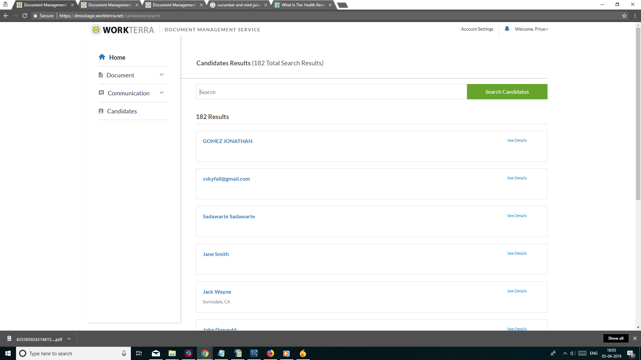
Task: Open the new tab button
Action: [342, 5]
